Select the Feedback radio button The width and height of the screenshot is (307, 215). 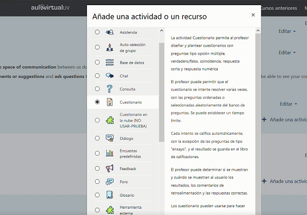pos(97,168)
